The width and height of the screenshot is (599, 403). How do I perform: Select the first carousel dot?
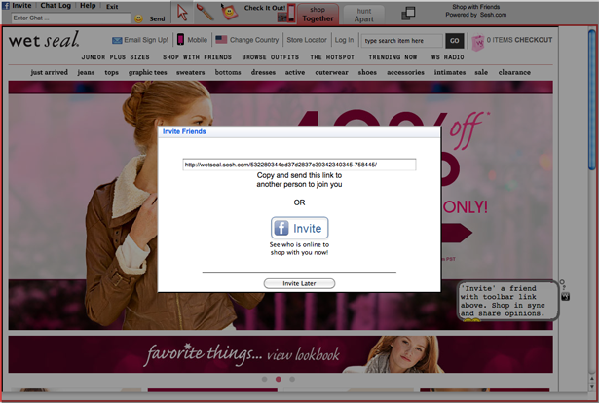pyautogui.click(x=264, y=379)
